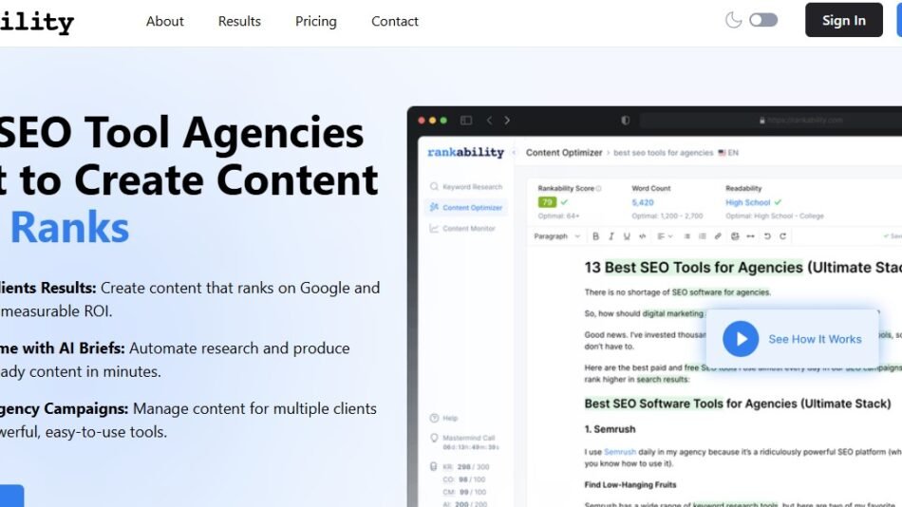Apply italic formatting in editor toolbar

pyautogui.click(x=612, y=236)
